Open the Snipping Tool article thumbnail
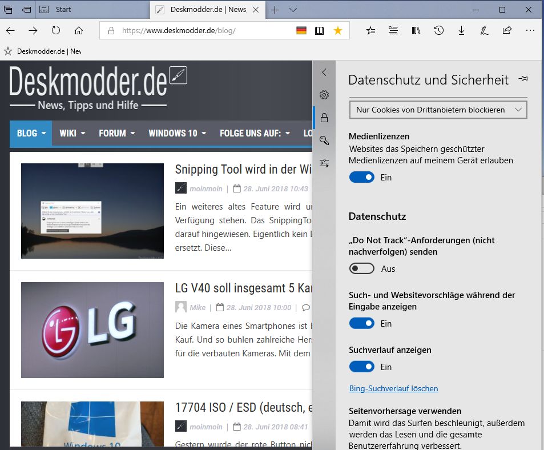This screenshot has height=450, width=544. [92, 211]
